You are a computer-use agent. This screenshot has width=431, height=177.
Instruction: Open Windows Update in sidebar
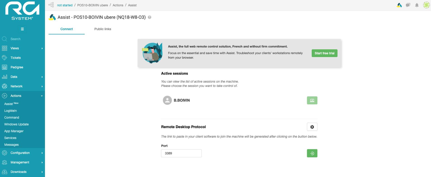tap(17, 124)
